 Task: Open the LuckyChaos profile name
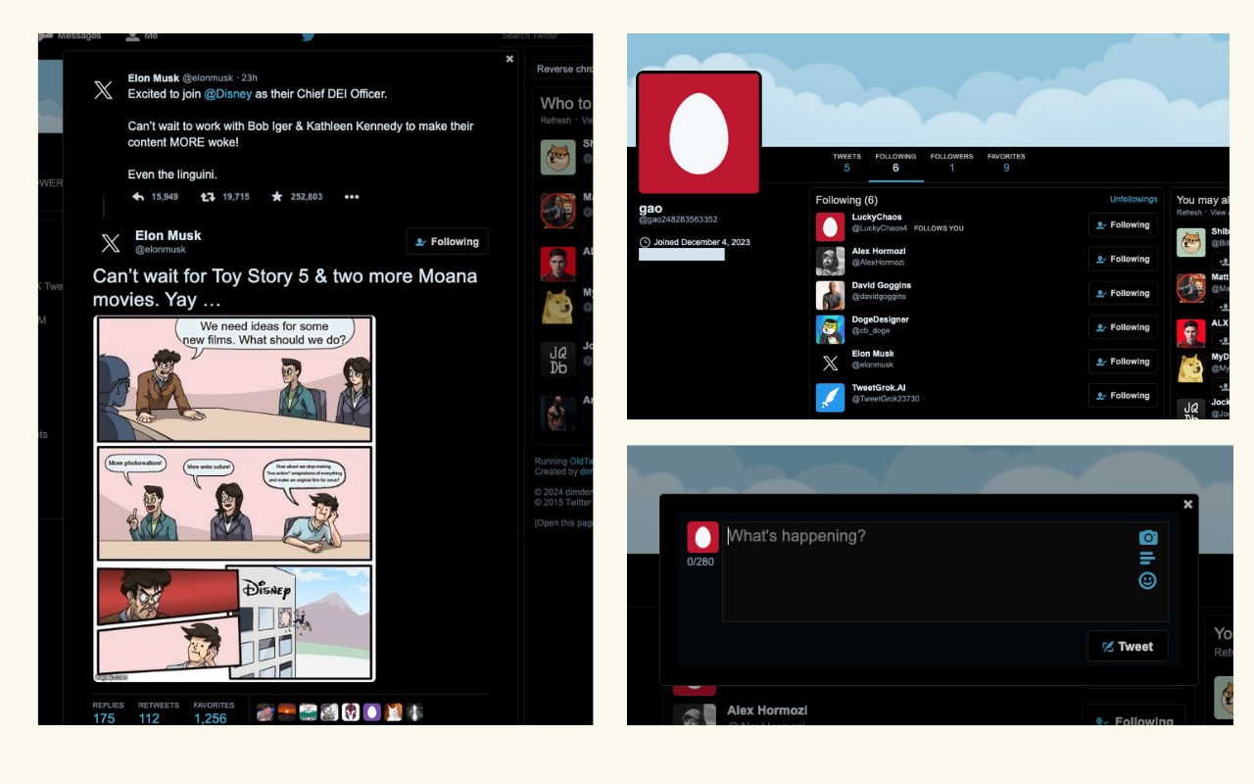pyautogui.click(x=877, y=218)
